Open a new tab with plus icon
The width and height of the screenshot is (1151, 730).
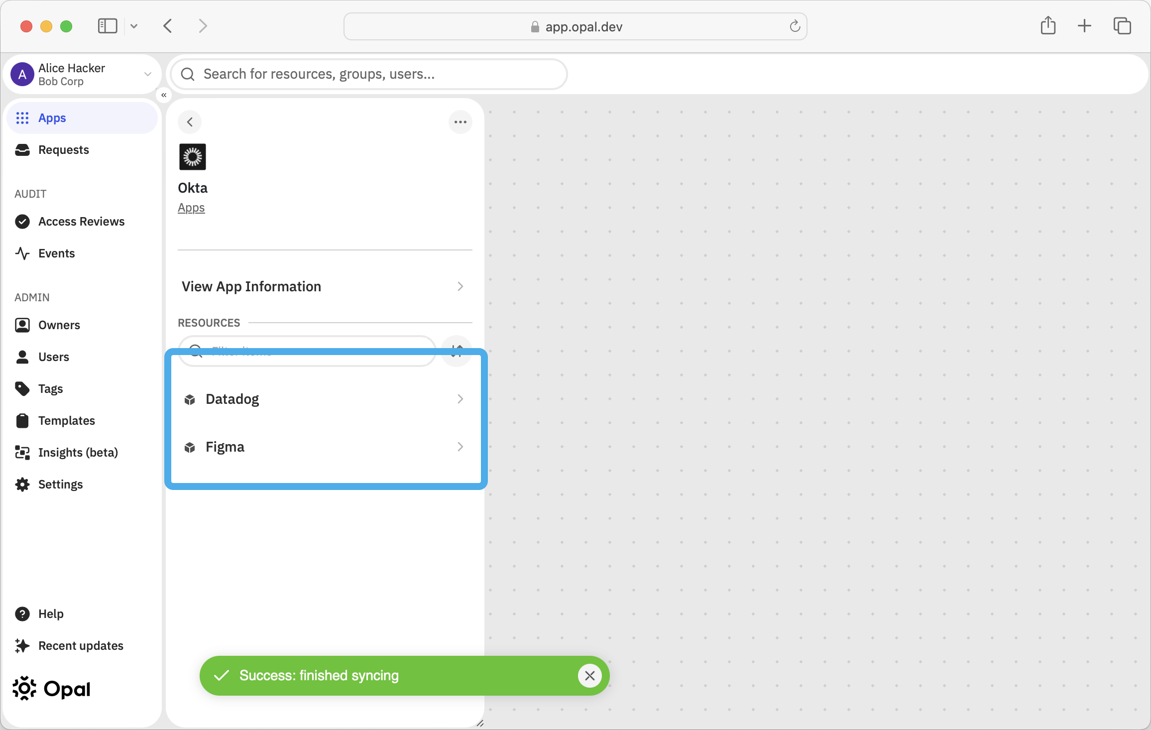1084,26
